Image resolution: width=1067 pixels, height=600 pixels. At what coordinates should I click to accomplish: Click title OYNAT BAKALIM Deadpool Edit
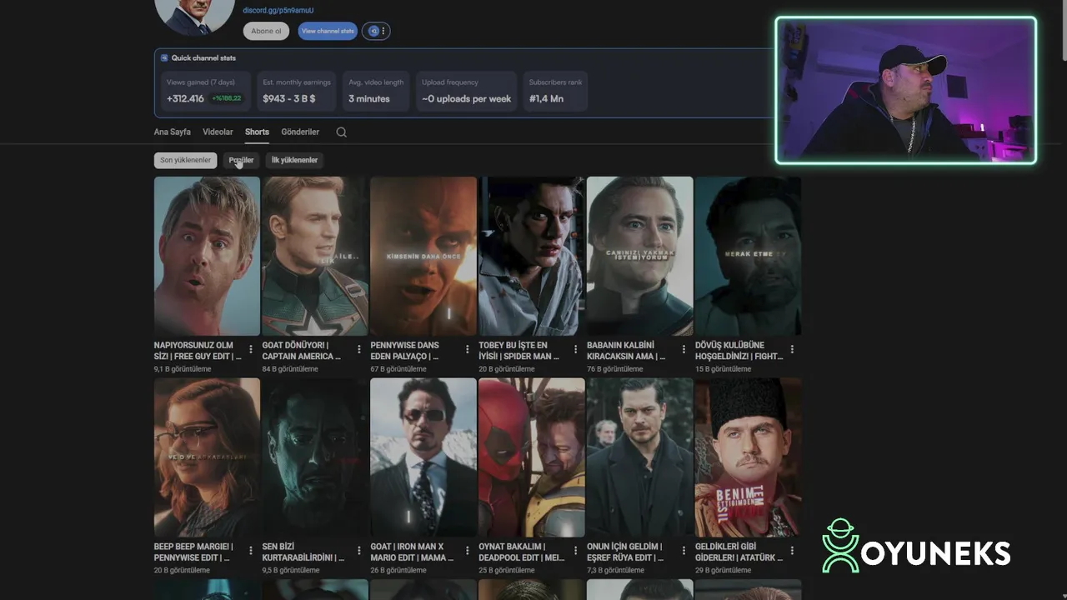(522, 552)
